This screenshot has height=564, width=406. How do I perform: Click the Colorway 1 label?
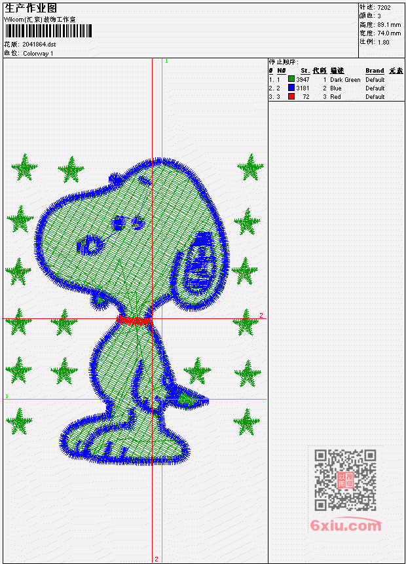[x=38, y=53]
